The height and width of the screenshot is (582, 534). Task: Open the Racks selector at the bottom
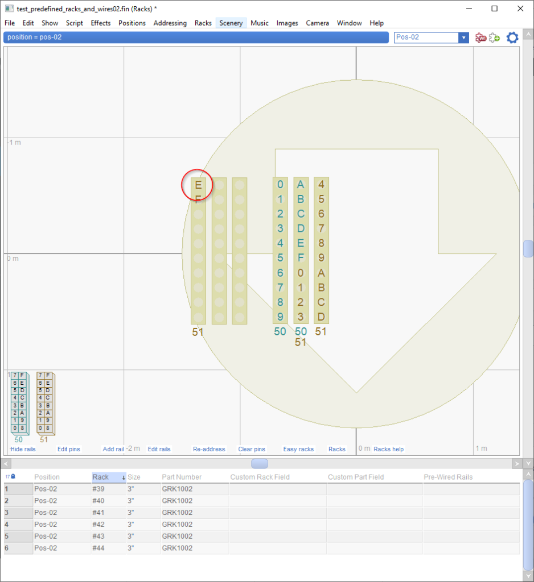tap(337, 449)
